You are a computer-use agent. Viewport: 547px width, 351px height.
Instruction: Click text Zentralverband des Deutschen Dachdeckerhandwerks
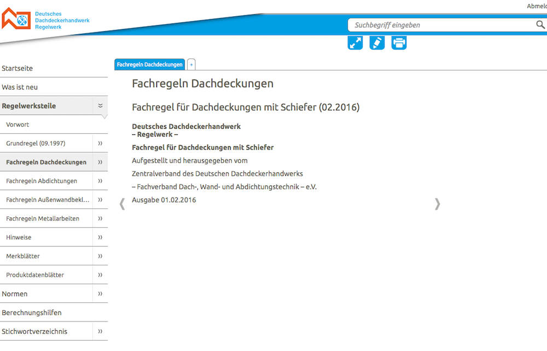coord(217,174)
